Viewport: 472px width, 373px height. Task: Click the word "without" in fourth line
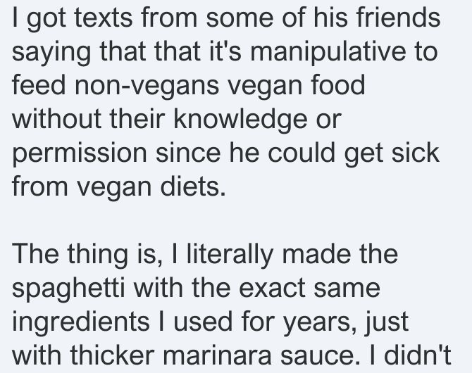coord(56,120)
